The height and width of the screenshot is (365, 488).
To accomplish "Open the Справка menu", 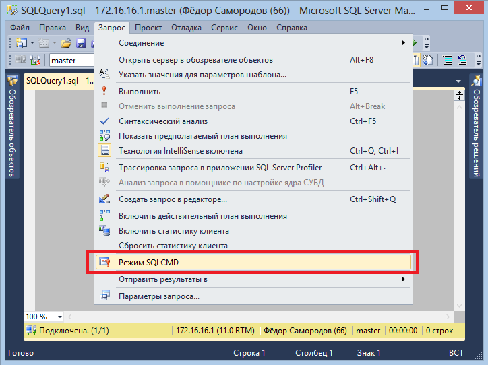I will click(292, 28).
